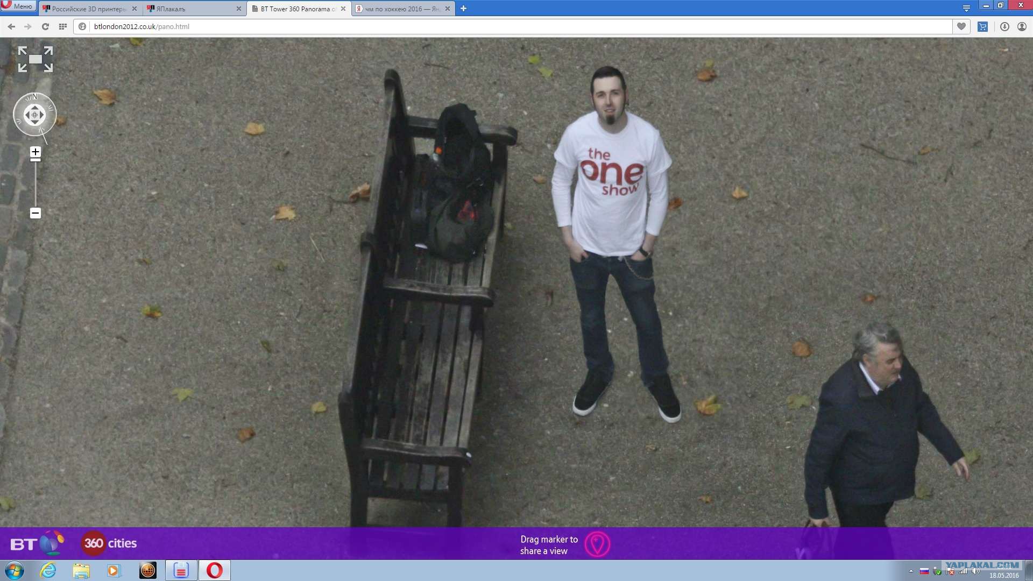The image size is (1033, 581).
Task: Switch to the чм по хоккею 2016 tab
Action: pyautogui.click(x=403, y=9)
